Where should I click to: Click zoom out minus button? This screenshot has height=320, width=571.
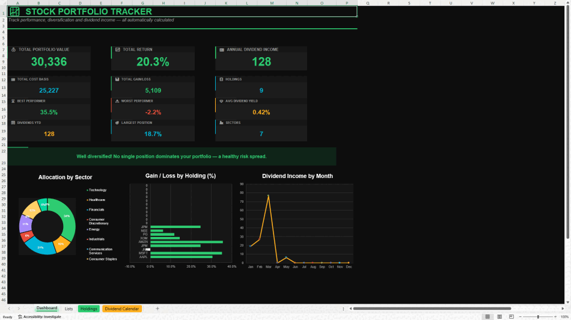click(x=520, y=317)
